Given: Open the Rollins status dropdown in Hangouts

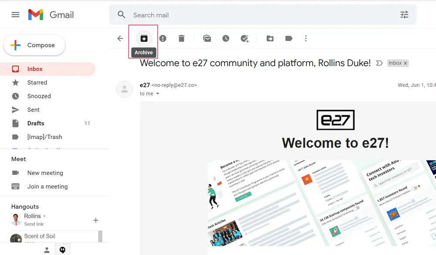Looking at the screenshot, I should (x=44, y=216).
